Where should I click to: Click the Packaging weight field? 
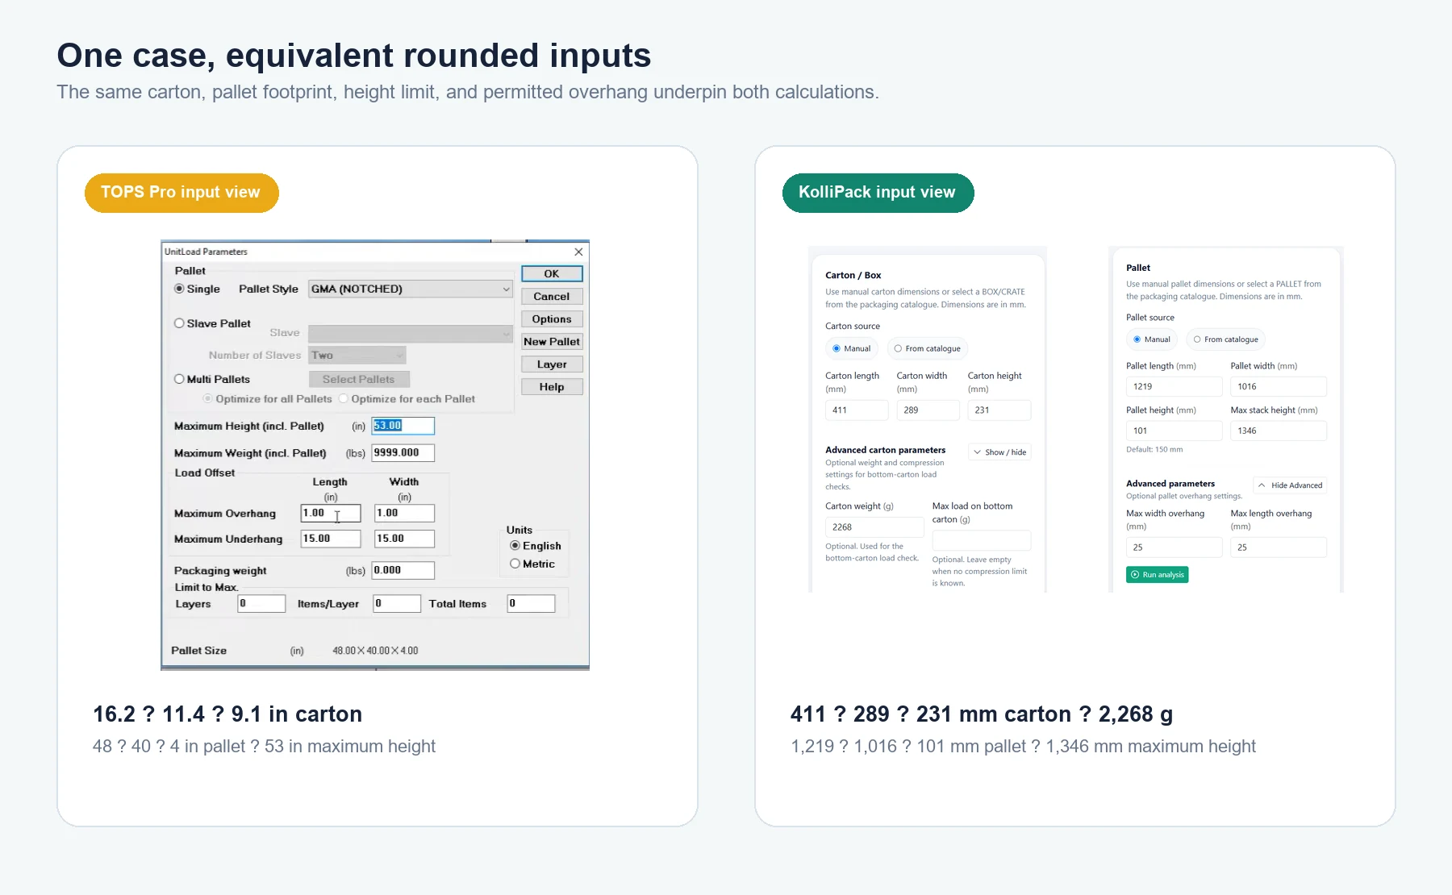[403, 571]
